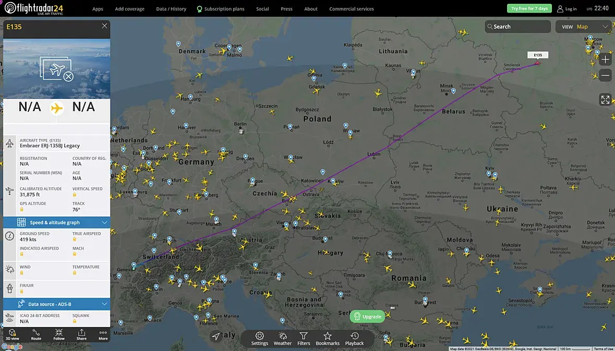Show the Route of the E135 flight
Image resolution: width=615 pixels, height=351 pixels.
(x=36, y=335)
